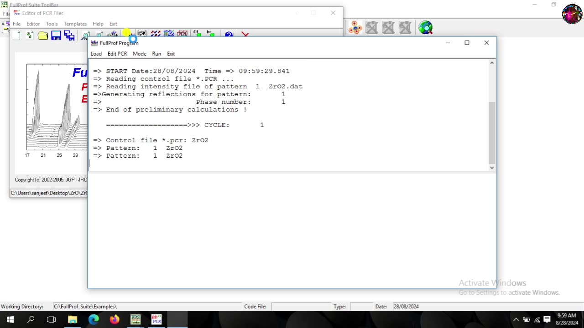Click the 'Control file *.pcr: ZrO2' line

point(151,140)
